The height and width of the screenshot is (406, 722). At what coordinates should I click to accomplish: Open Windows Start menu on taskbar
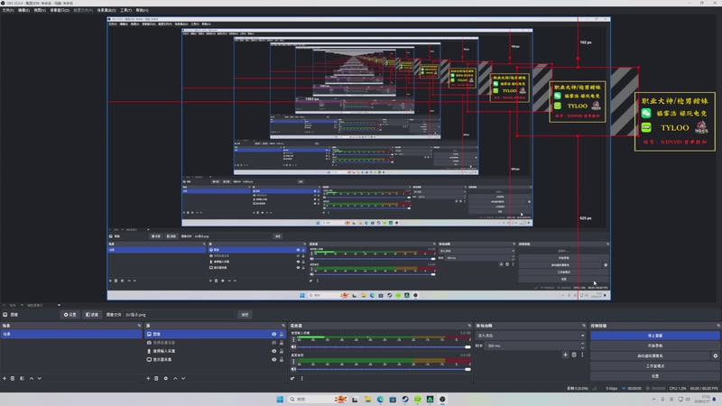coord(280,399)
